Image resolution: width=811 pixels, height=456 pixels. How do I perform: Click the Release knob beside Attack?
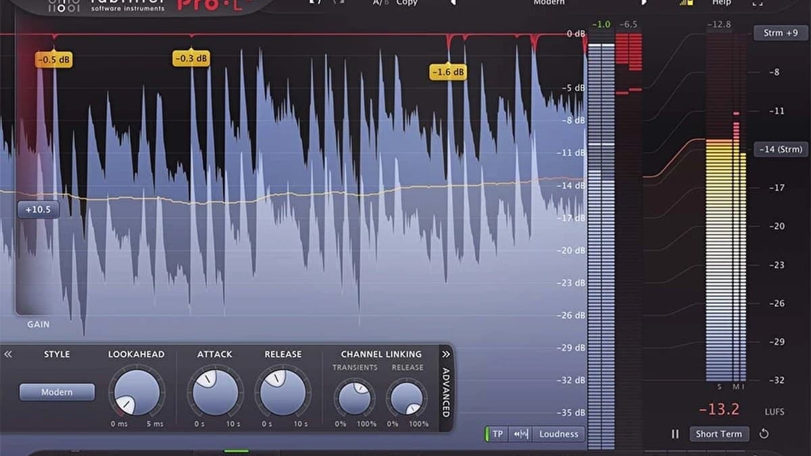tap(282, 392)
